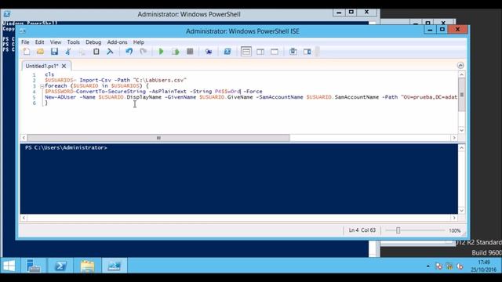The width and height of the screenshot is (502, 282).
Task: Open the View menu
Action: (56, 42)
